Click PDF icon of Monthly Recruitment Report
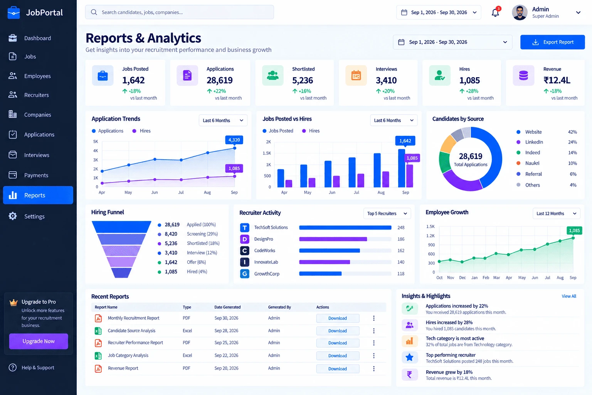Screen dimensions: 592x395 point(98,318)
